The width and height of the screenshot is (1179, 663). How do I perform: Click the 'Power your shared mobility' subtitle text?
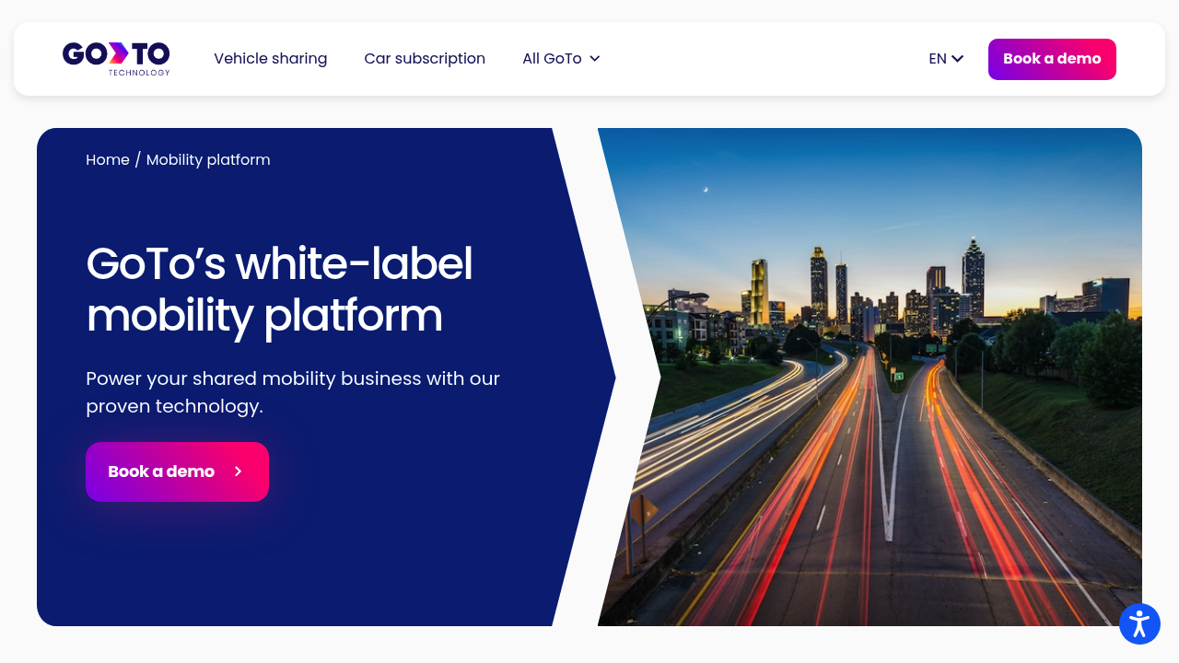coord(293,392)
